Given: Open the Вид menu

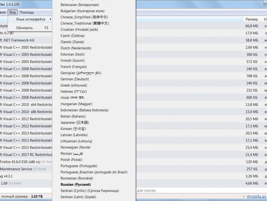Looking at the screenshot, I should [13, 12].
